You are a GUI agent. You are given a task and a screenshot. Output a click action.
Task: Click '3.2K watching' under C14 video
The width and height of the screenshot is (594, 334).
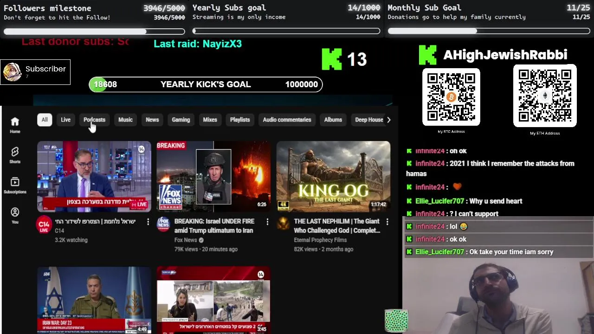(71, 240)
